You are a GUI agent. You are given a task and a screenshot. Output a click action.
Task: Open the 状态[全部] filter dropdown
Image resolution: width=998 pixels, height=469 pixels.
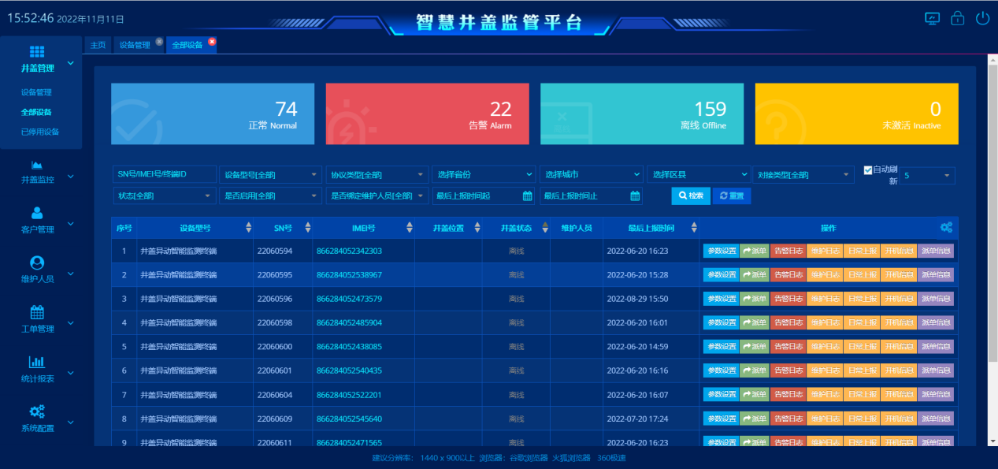(x=163, y=196)
